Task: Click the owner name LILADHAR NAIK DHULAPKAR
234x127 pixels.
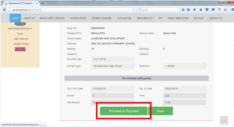Action: [108, 38]
